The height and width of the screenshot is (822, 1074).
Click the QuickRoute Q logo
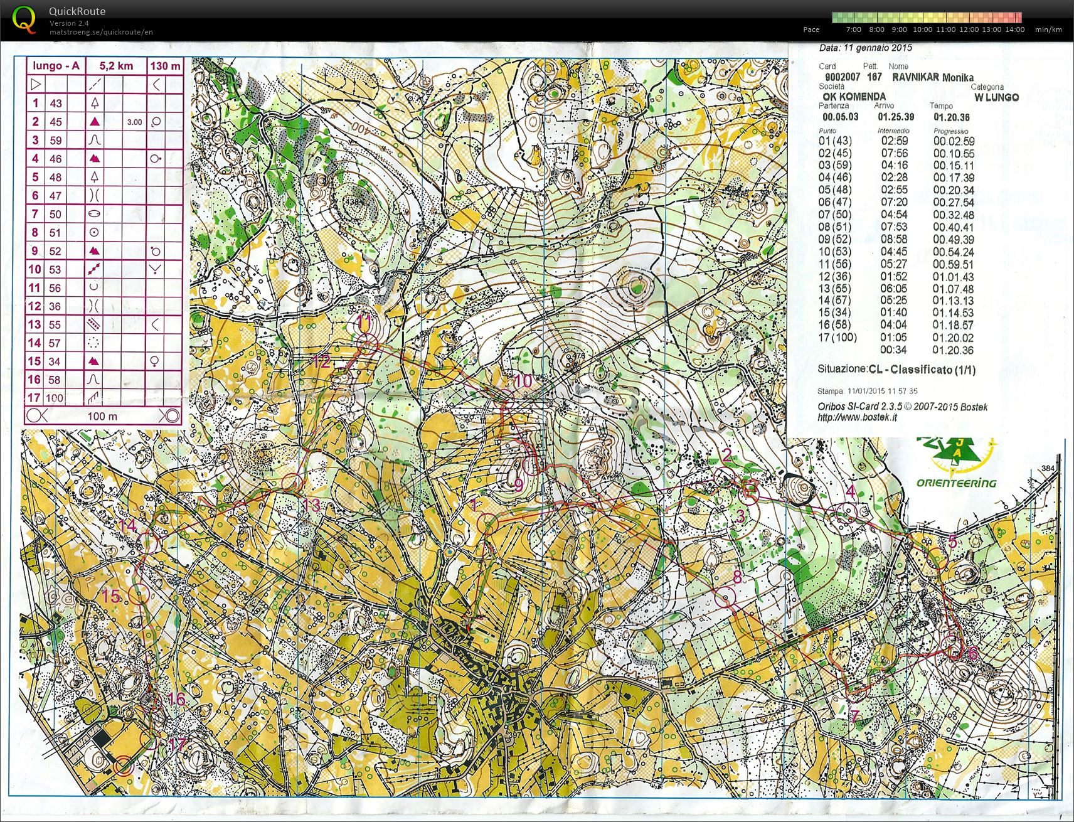click(24, 19)
